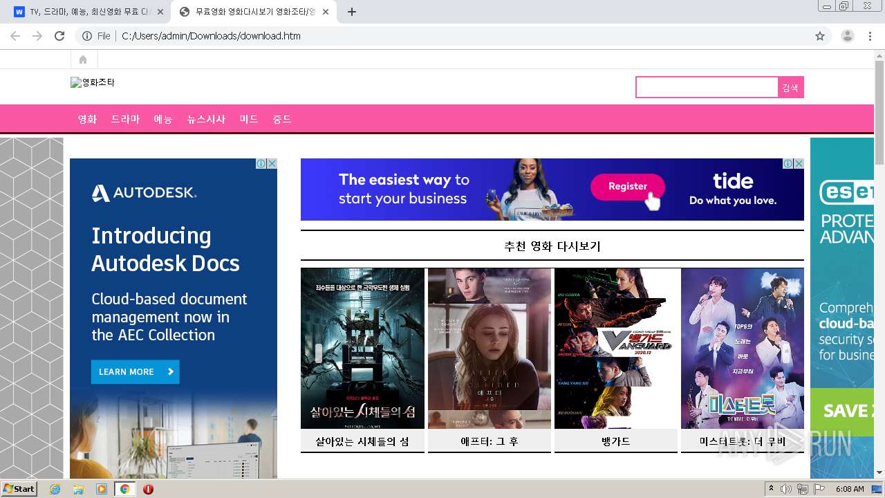Click the browser forward arrow
The width and height of the screenshot is (885, 498).
(x=37, y=36)
